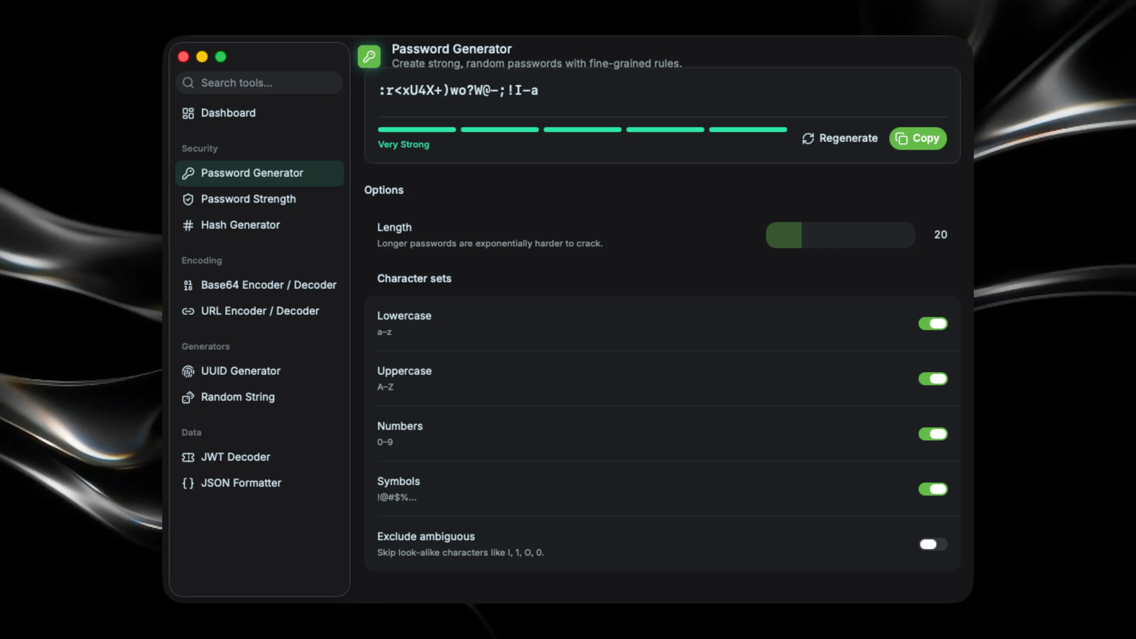This screenshot has width=1136, height=639.
Task: Open the JWT Decoder tool
Action: click(x=259, y=457)
